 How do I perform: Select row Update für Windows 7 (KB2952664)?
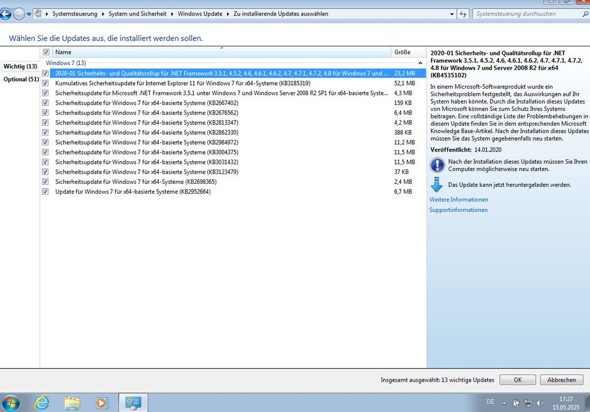click(233, 191)
